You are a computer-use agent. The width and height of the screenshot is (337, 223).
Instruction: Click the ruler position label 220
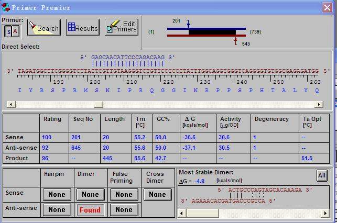169,82
